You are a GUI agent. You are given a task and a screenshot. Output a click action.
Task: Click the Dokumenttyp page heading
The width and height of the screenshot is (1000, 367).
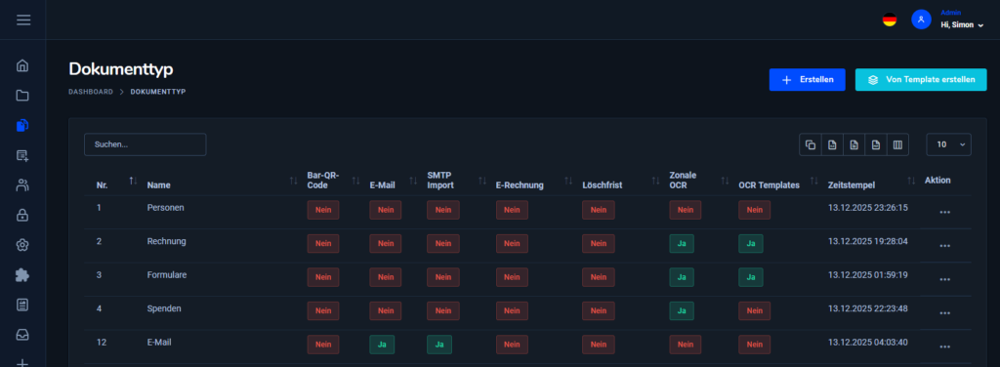point(121,69)
